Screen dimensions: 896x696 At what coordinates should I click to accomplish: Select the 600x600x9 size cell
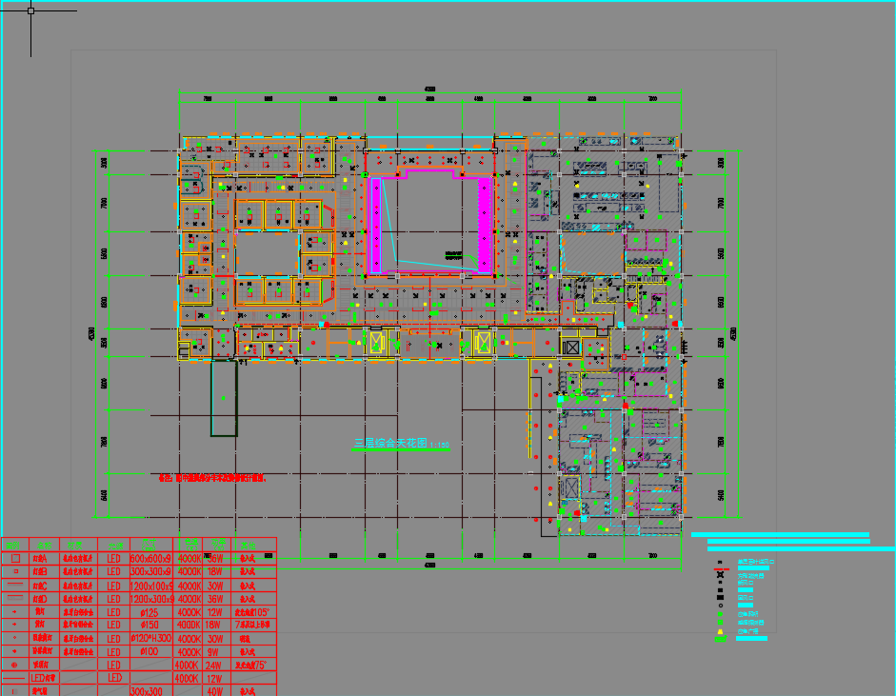coord(150,558)
